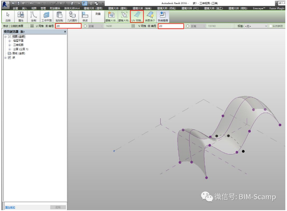The width and height of the screenshot is (287, 211).
Task: Select U grid 编号 (Number) radio button
Action: click(47, 26)
